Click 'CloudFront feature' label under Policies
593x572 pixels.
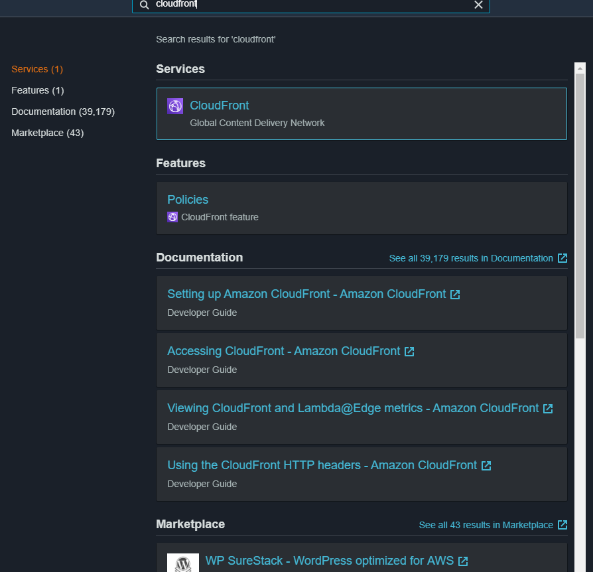tap(220, 217)
